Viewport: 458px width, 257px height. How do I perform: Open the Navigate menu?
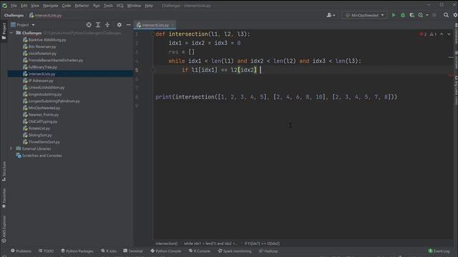[x=51, y=6]
